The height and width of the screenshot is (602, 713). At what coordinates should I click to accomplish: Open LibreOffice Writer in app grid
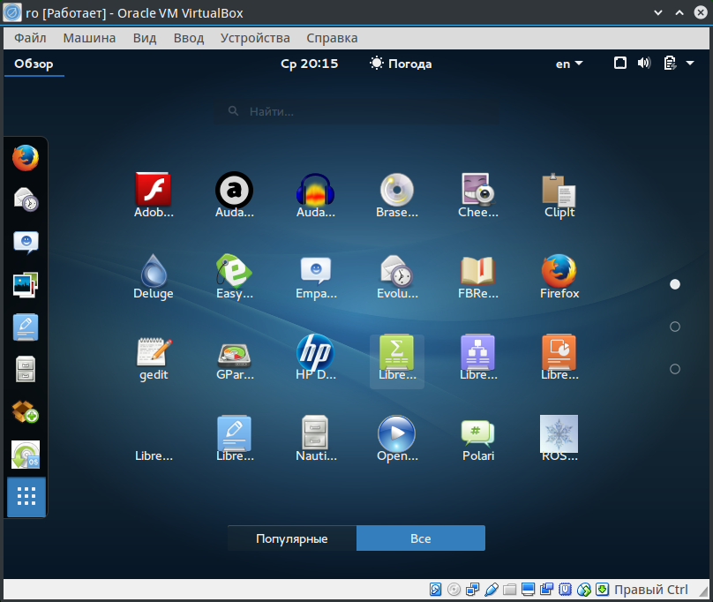(234, 439)
